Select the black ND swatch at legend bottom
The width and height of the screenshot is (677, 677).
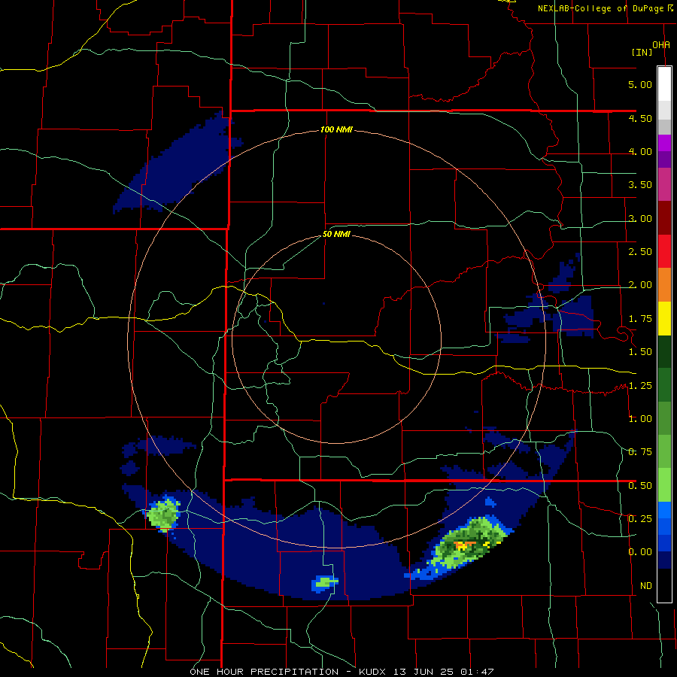[664, 585]
